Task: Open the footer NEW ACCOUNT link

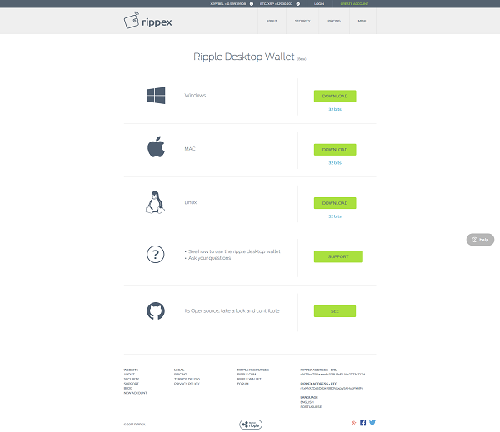Action: (136, 393)
